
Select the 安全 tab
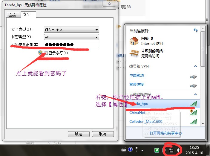(28, 14)
